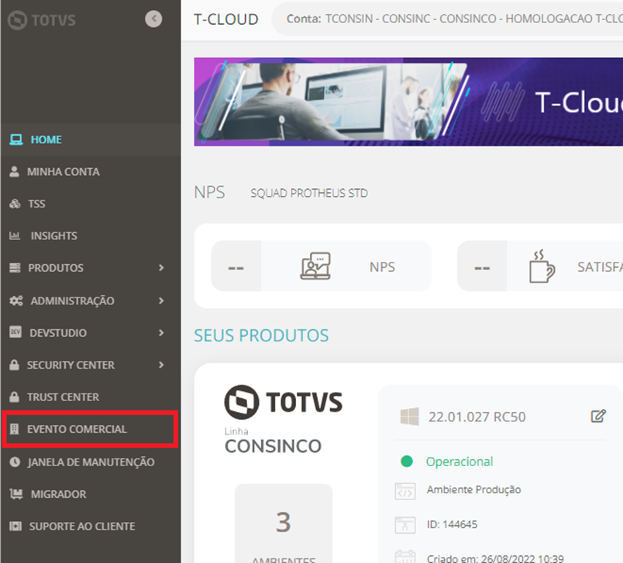Click the green Operacional status dot
Image resolution: width=623 pixels, height=563 pixels.
click(407, 462)
